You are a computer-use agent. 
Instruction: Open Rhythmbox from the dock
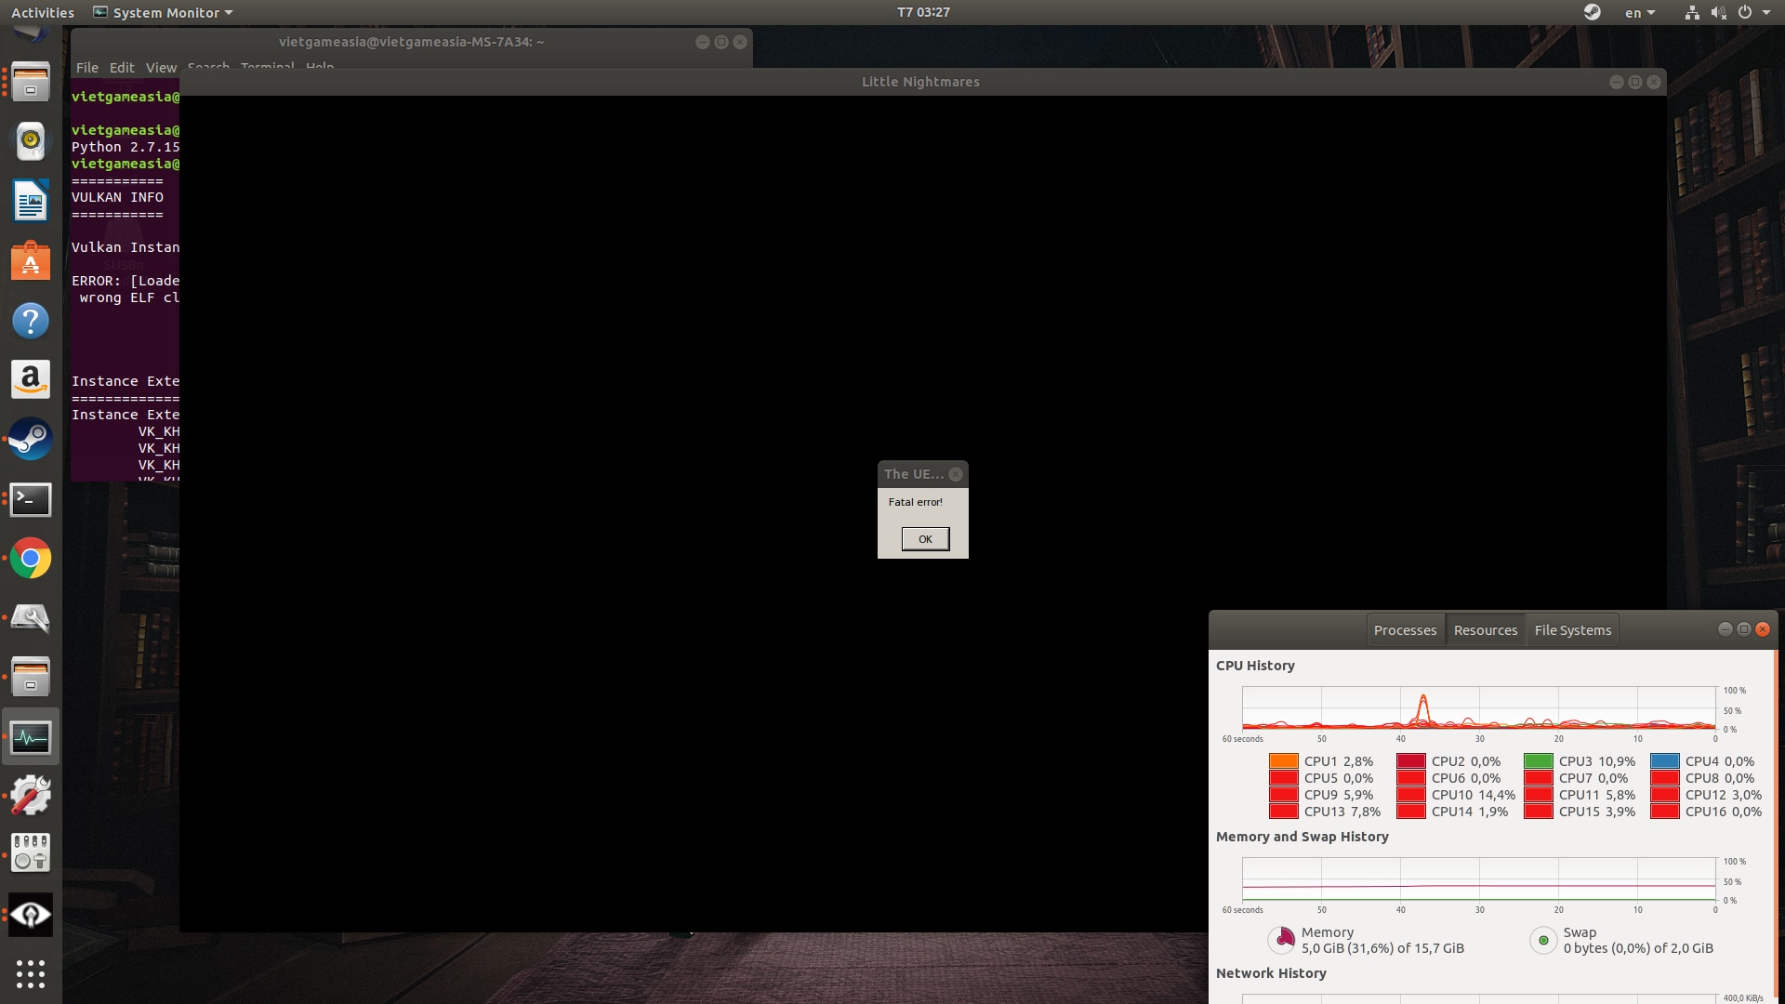tap(31, 141)
